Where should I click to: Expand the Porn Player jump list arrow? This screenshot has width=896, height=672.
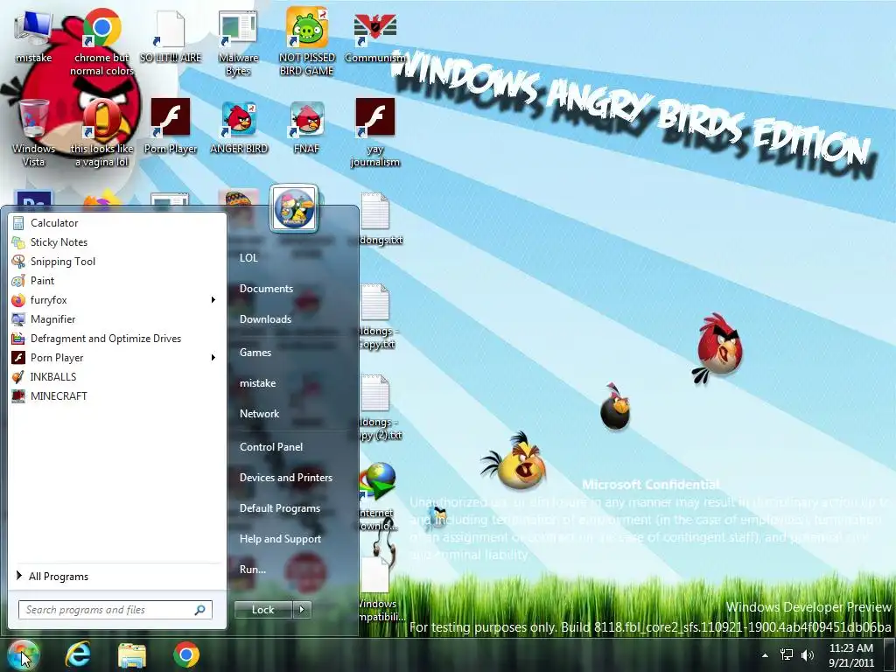click(x=213, y=358)
